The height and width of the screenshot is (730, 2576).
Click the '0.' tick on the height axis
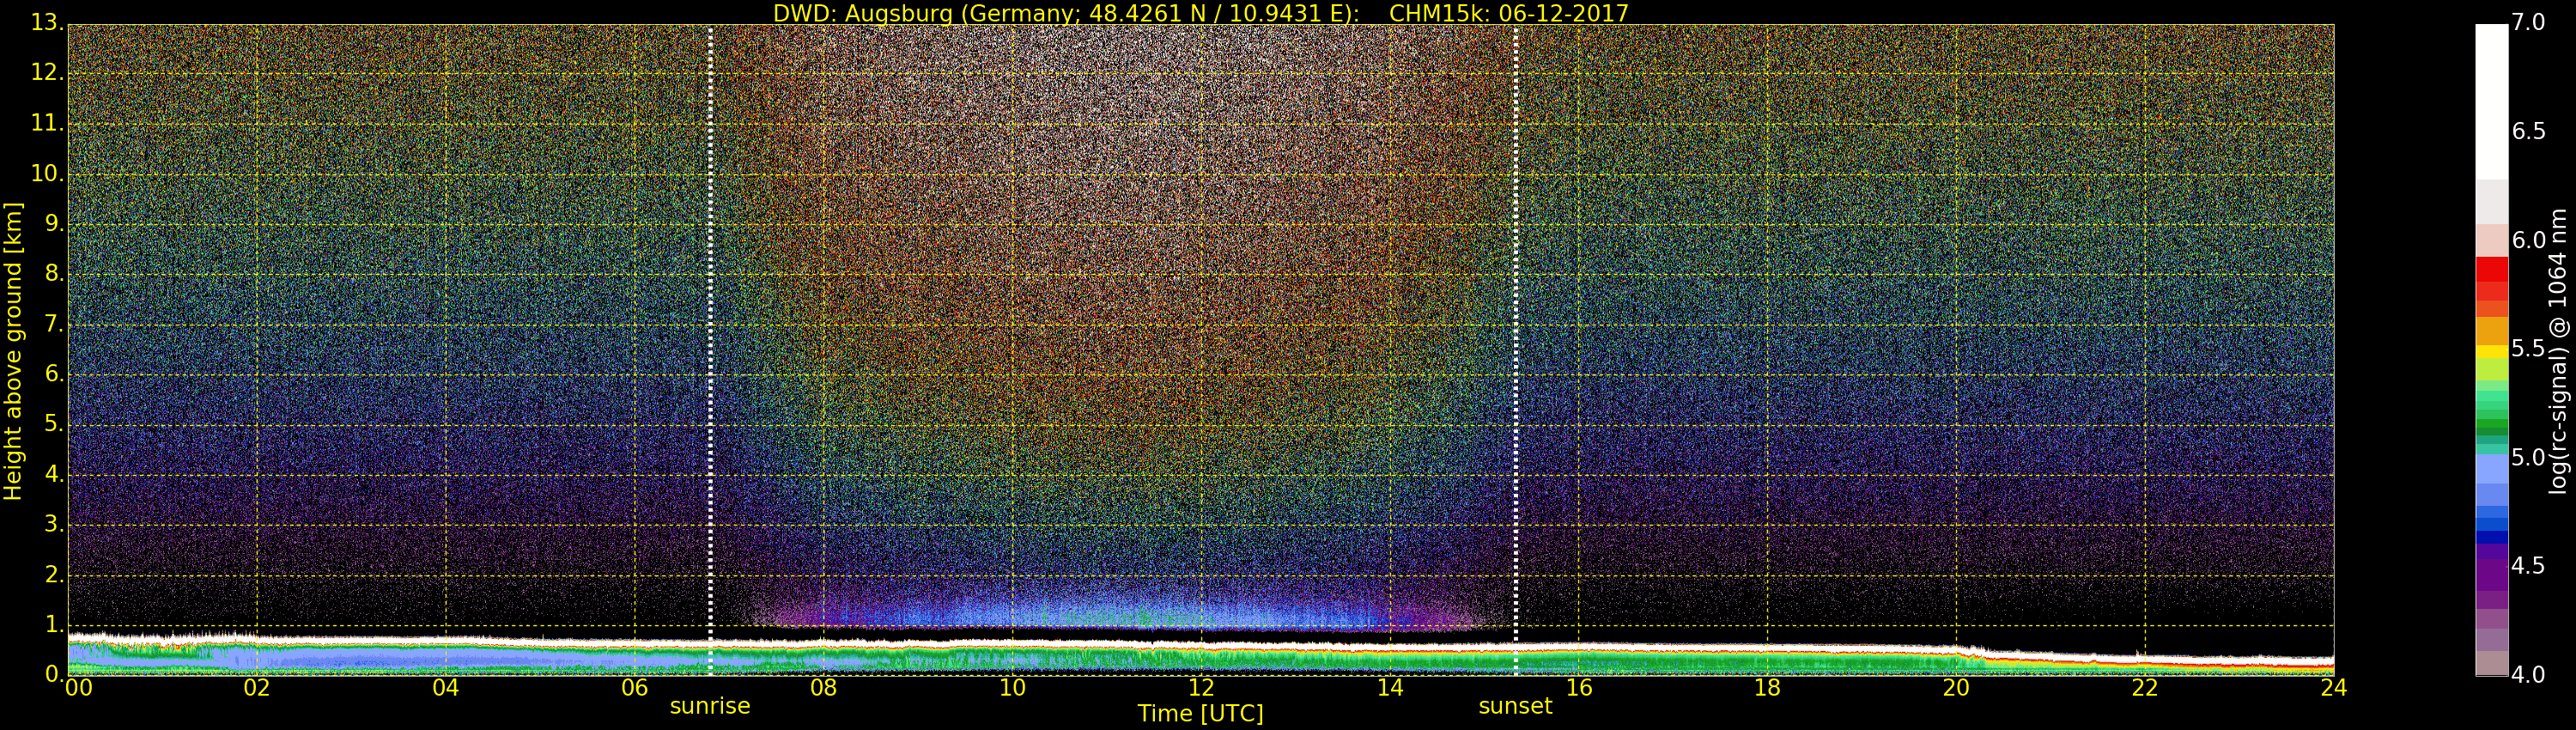click(x=53, y=674)
